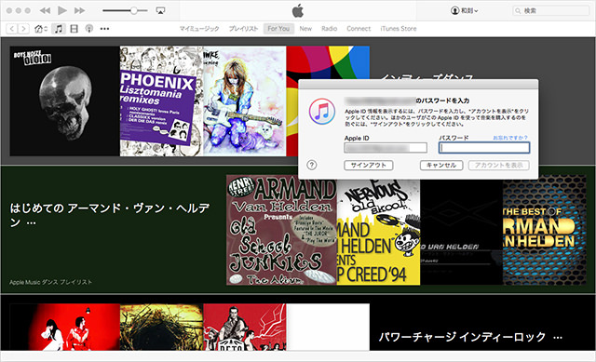596x362 pixels.
Task: Click the rewind previous track button
Action: 45,10
